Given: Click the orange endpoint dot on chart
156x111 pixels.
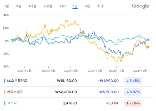Looking at the screenshot, I should 148,47.
